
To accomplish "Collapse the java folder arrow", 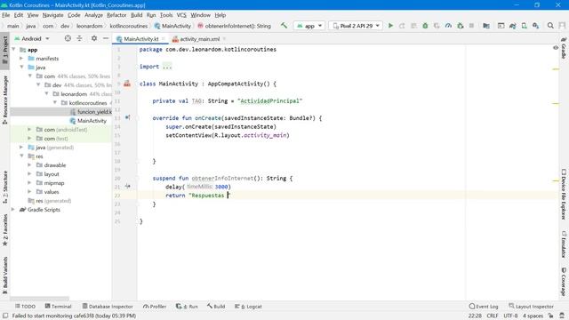I will 21,68.
